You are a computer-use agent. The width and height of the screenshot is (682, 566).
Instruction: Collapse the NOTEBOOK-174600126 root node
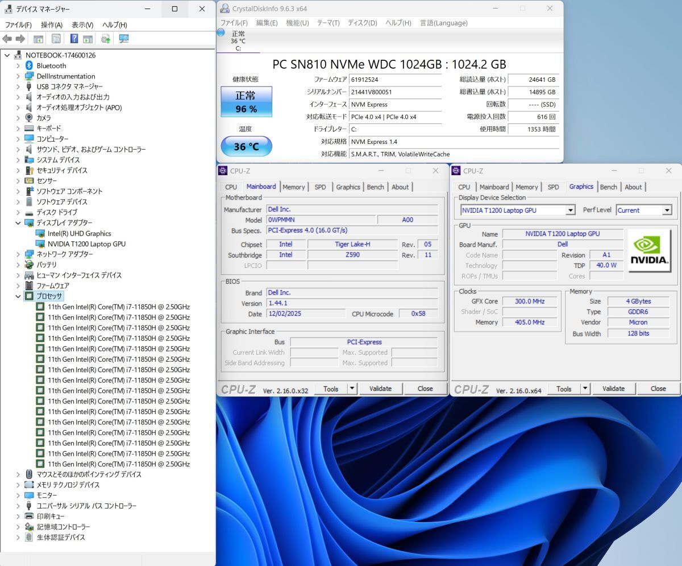[x=7, y=55]
